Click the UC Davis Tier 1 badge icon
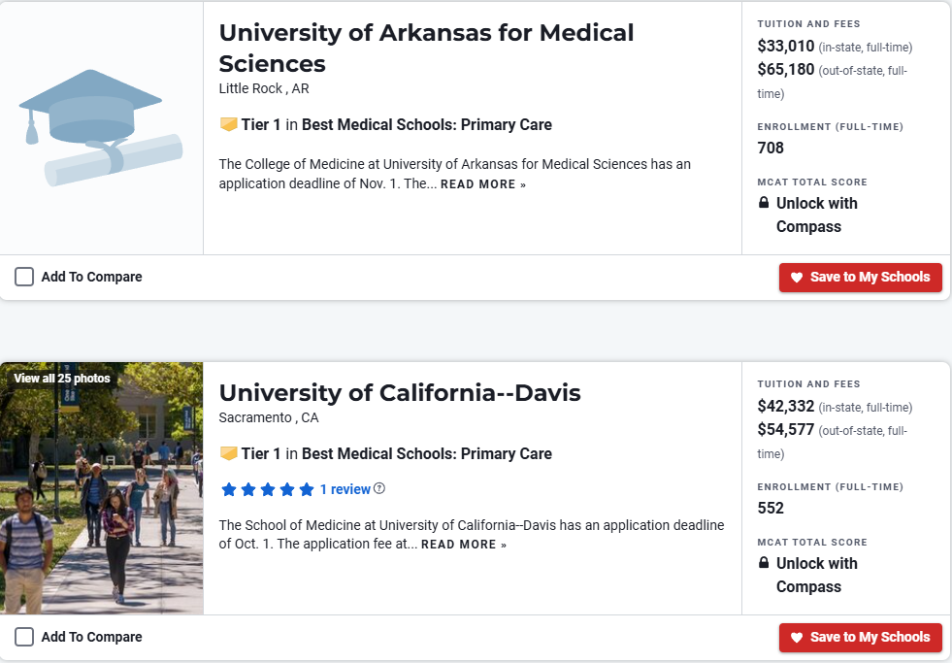 229,454
